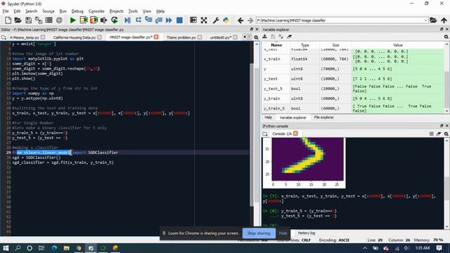
Task: Switch to the File explorer tab
Action: point(323,117)
